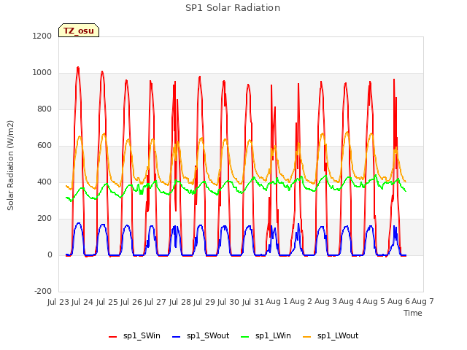The width and height of the screenshot is (467, 350).
Task: Toggle the sp1_LWout legend entry
Action: pyautogui.click(x=331, y=336)
